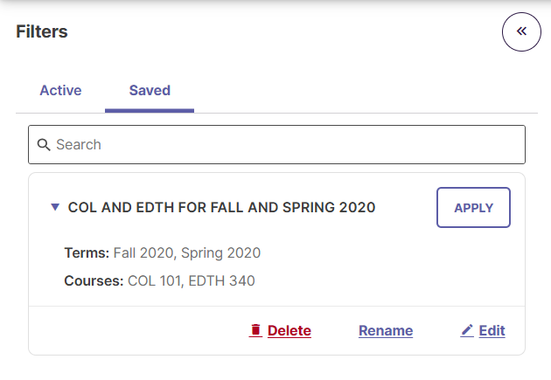The width and height of the screenshot is (551, 380).
Task: Delete the saved filter via Delete link
Action: coord(289,330)
